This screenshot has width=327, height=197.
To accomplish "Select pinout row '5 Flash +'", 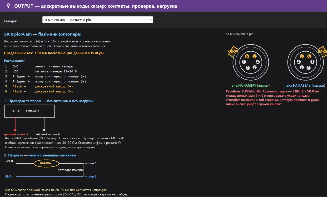I will click(x=39, y=86).
